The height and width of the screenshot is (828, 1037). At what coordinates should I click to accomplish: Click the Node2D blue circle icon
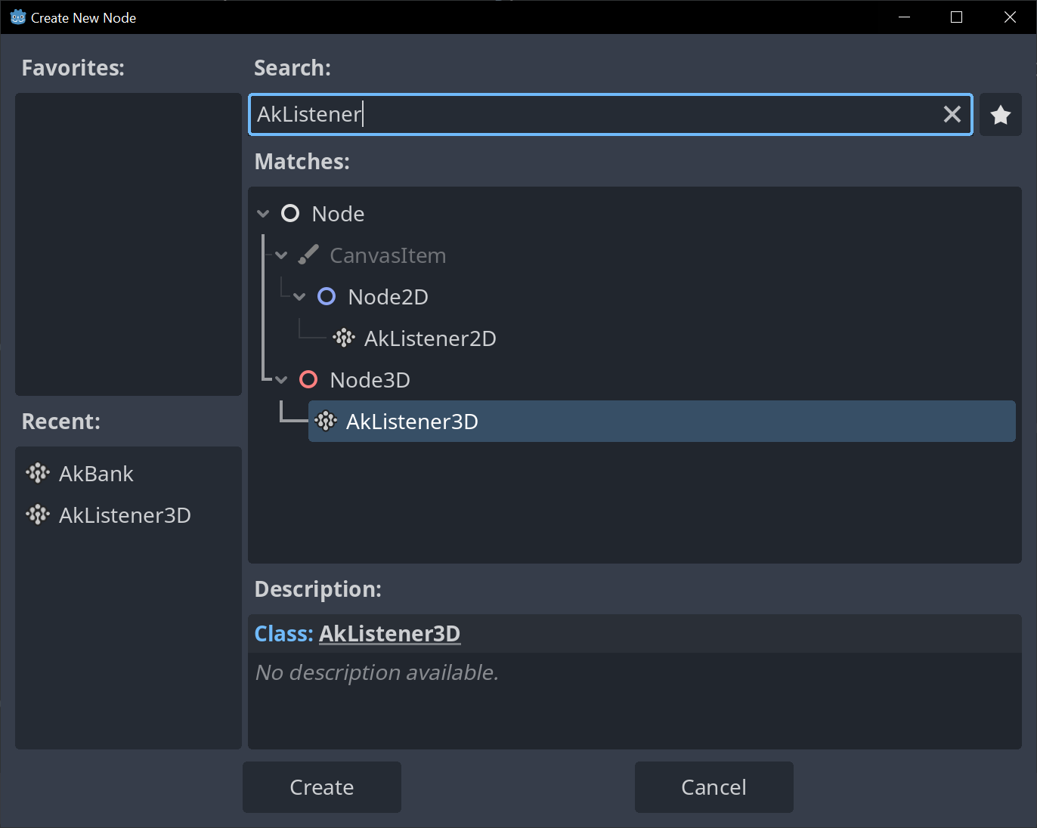pos(327,296)
